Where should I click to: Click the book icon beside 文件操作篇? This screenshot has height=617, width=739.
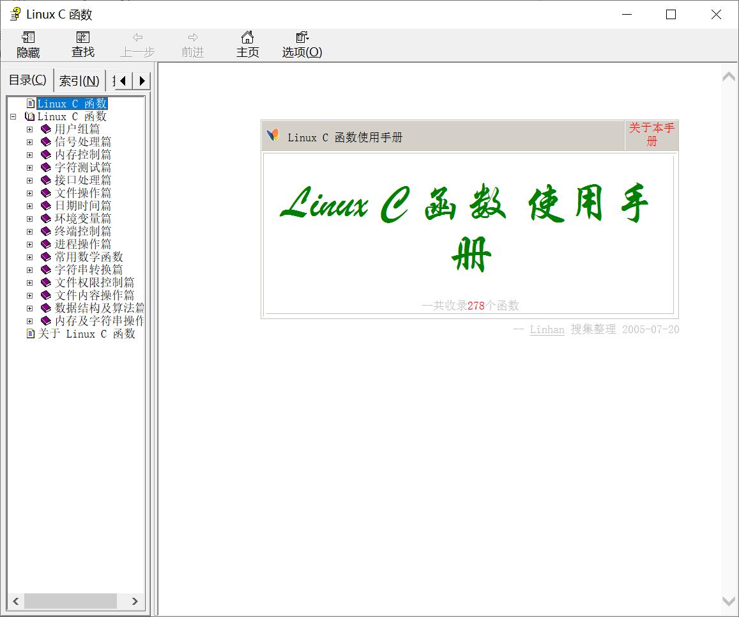[x=44, y=192]
